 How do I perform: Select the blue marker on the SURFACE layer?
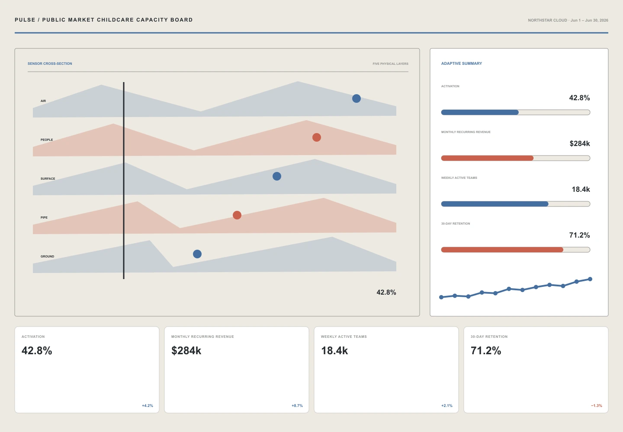tap(277, 176)
